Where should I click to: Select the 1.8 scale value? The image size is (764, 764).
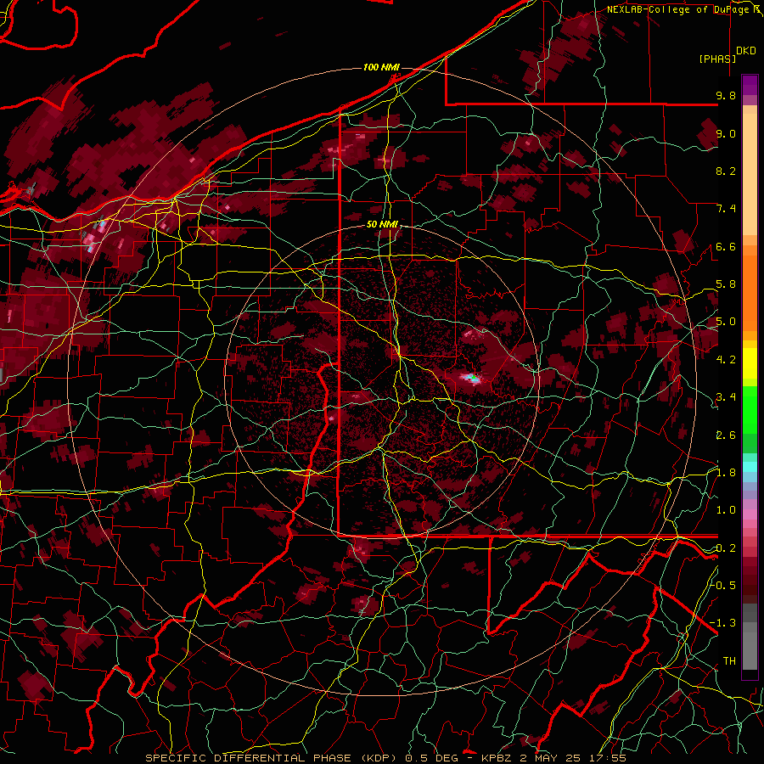tap(726, 473)
